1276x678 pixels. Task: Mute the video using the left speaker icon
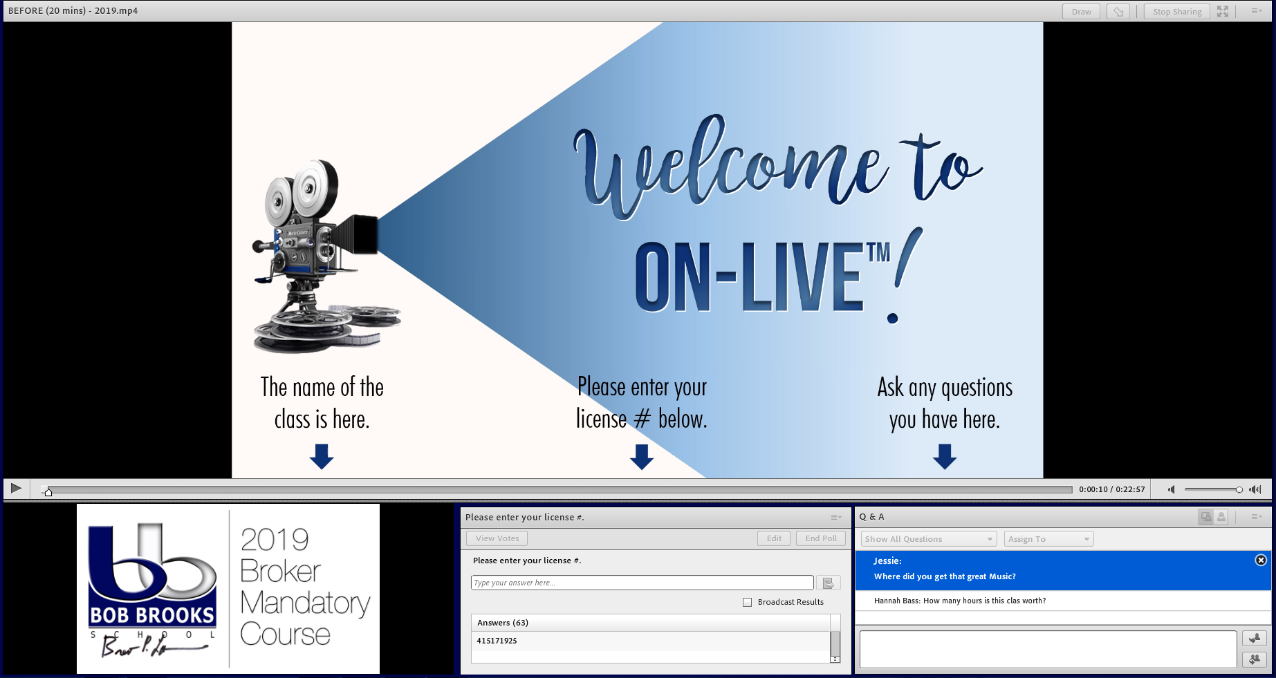pyautogui.click(x=1171, y=489)
